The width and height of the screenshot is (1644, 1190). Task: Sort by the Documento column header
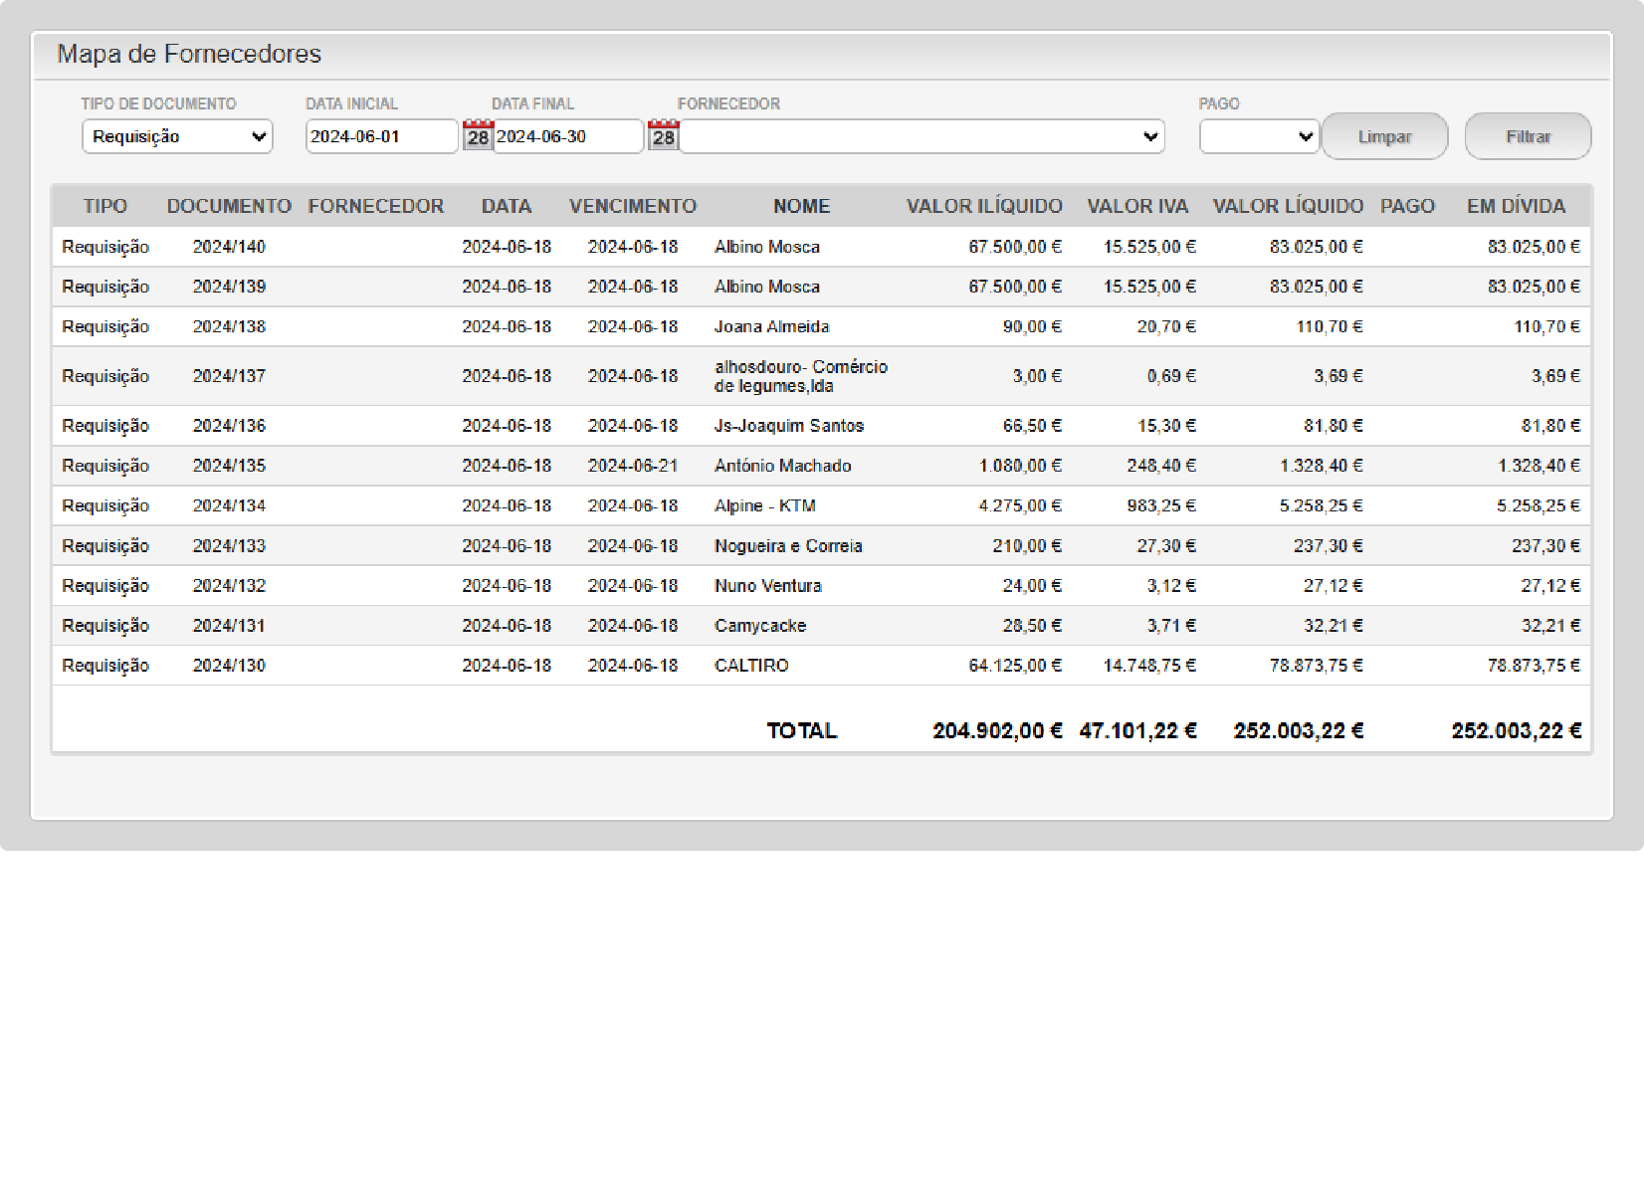coord(229,206)
